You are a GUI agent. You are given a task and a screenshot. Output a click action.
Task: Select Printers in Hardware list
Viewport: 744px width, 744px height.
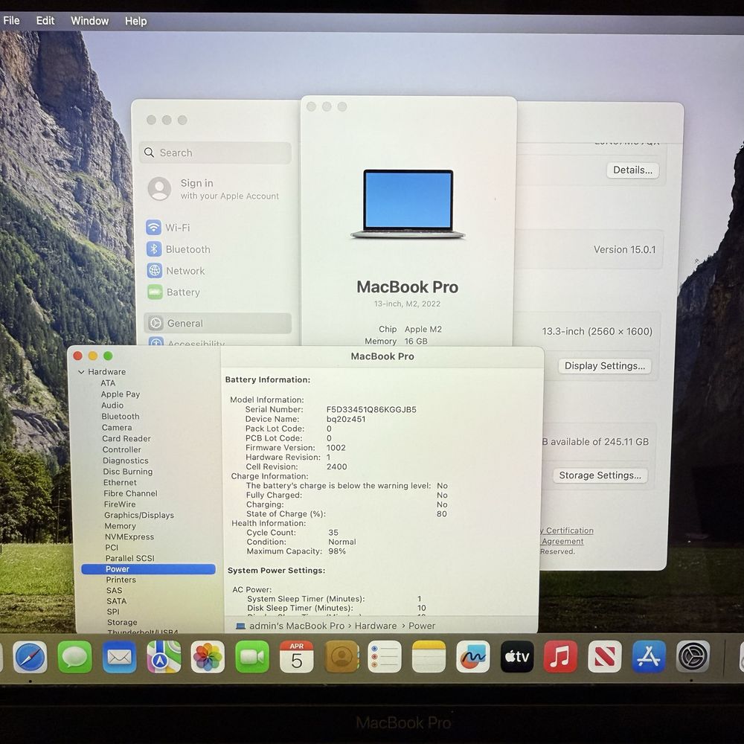[x=121, y=580]
